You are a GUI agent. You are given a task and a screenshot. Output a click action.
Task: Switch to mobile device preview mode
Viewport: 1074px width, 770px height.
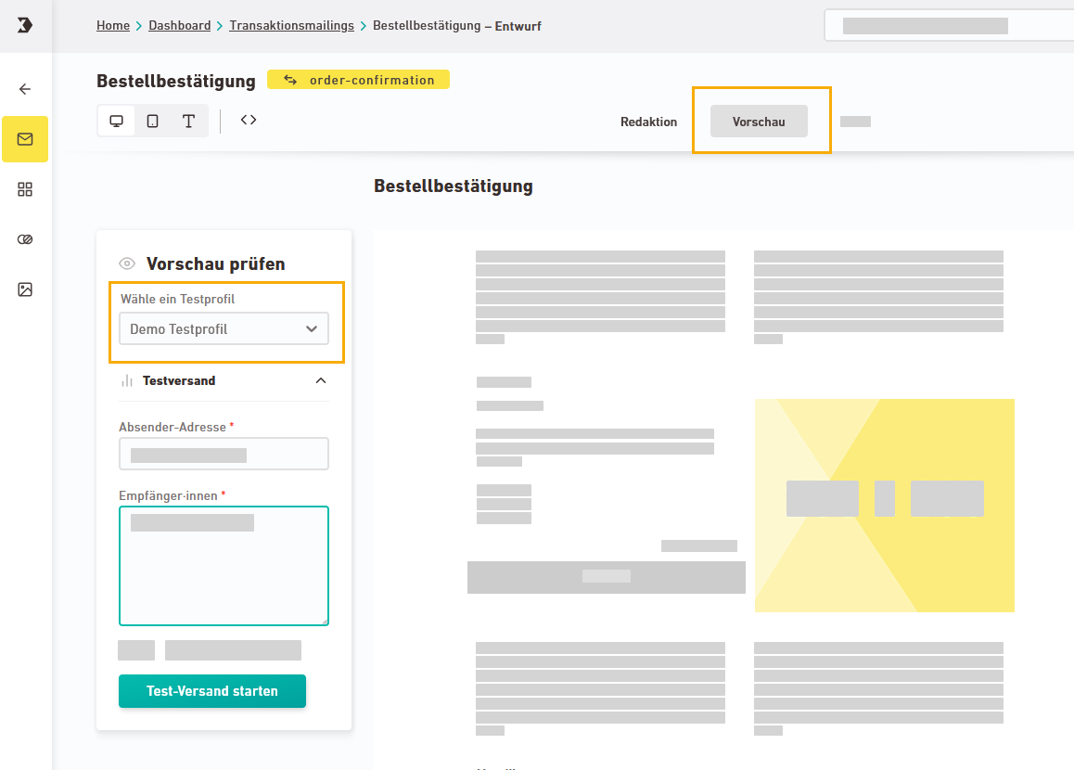coord(152,122)
